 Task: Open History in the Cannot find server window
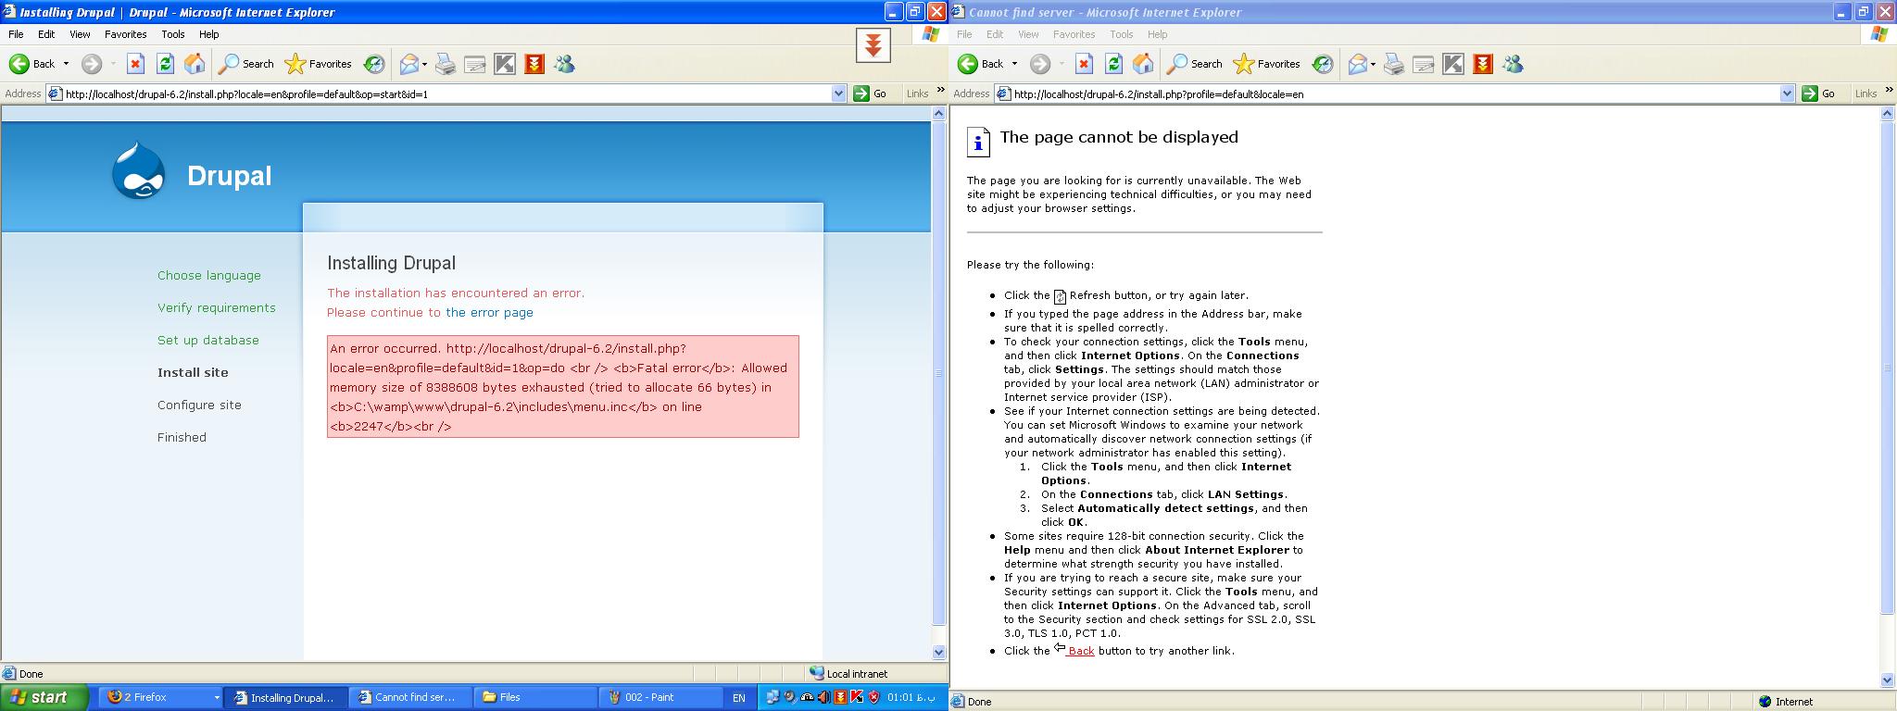pyautogui.click(x=1323, y=64)
